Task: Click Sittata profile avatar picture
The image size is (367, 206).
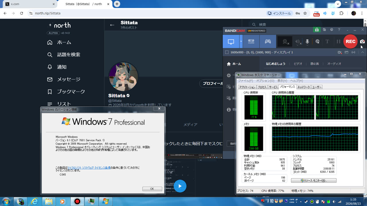Action: tap(123, 76)
